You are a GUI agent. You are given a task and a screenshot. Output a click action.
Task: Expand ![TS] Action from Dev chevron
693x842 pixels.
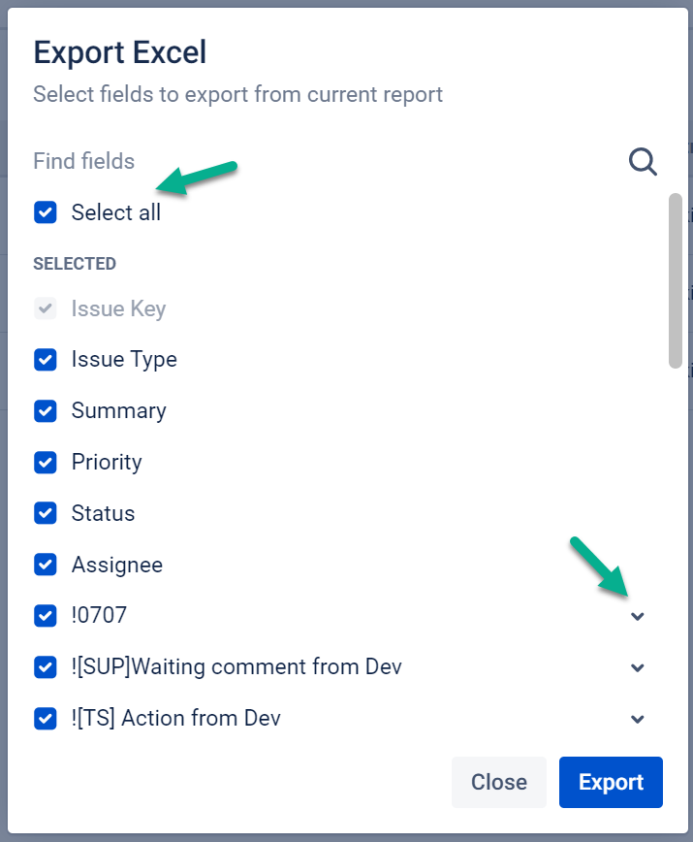tap(638, 719)
